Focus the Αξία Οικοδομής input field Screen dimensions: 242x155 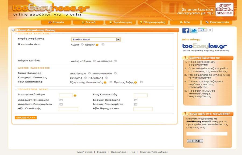(x=68, y=109)
